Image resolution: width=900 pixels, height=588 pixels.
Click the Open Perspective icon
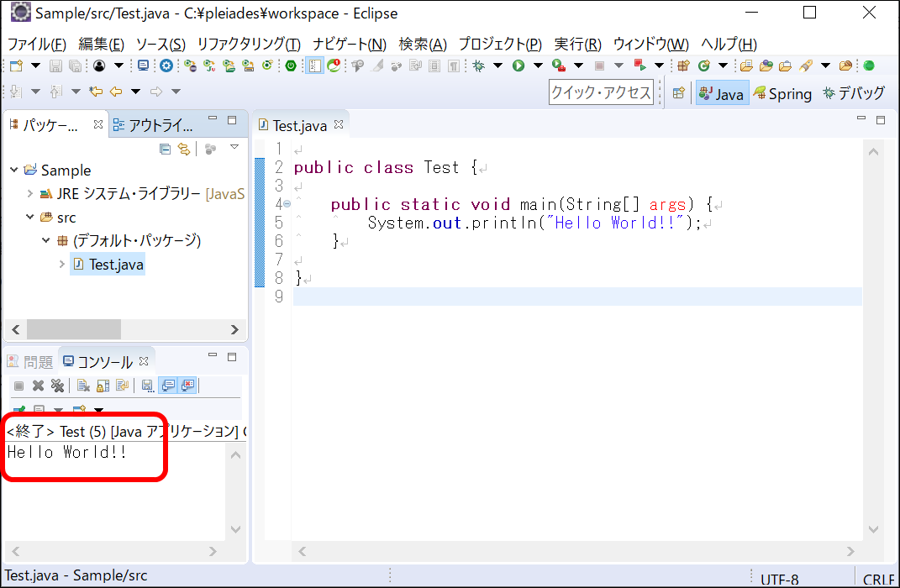click(678, 93)
